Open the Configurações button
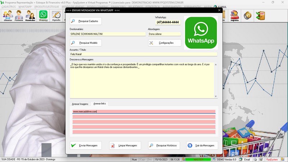 coord(165,43)
